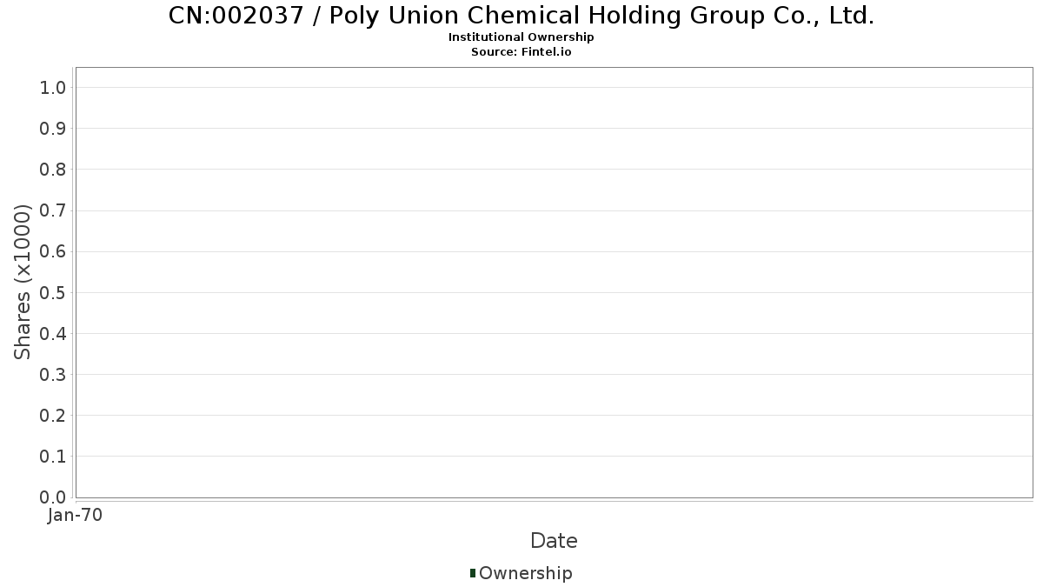Click the 0.2 y-axis tick label

point(53,416)
